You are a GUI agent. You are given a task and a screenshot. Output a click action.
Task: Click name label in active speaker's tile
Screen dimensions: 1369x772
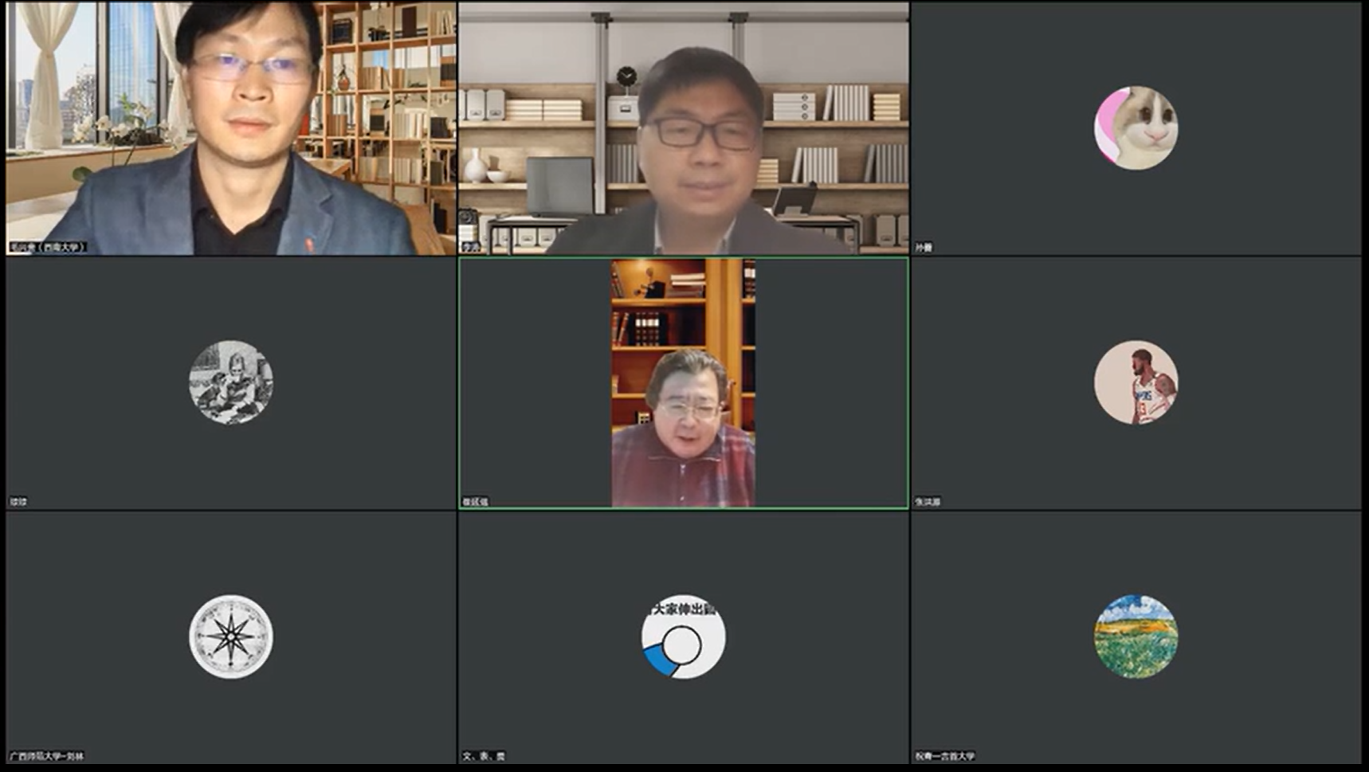click(475, 502)
